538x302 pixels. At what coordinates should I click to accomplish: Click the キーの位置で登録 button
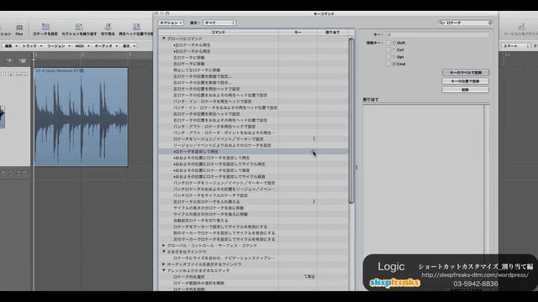tap(465, 81)
